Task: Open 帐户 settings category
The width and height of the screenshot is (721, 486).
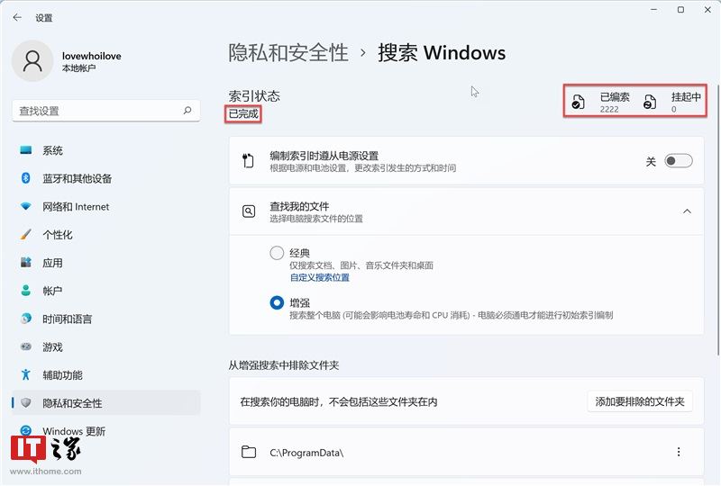Action: click(105, 291)
